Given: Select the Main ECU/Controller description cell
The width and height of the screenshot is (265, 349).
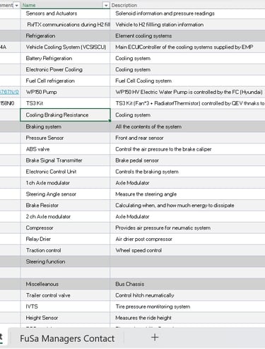Looking at the screenshot, I should click(x=187, y=47).
